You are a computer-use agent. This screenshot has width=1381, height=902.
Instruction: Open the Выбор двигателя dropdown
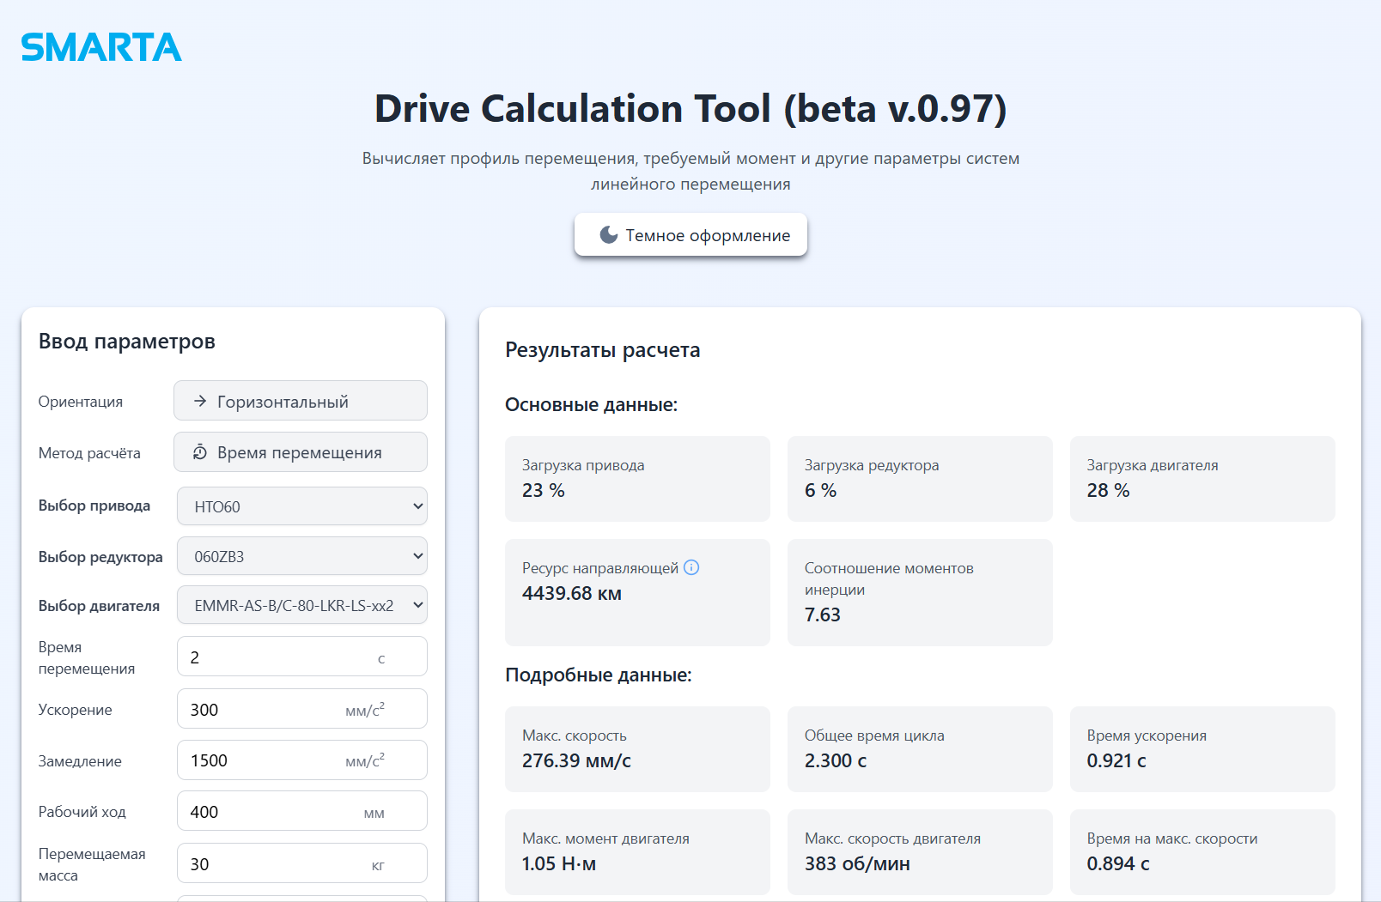[x=301, y=605]
